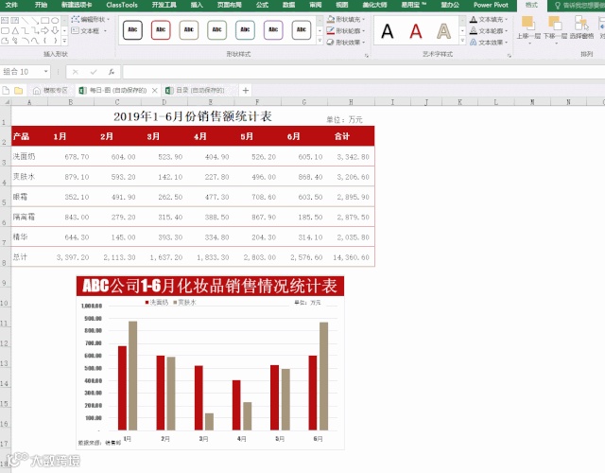This screenshot has width=605, height=473.
Task: Open the 文本框 text box dropdown
Action: pyautogui.click(x=89, y=30)
